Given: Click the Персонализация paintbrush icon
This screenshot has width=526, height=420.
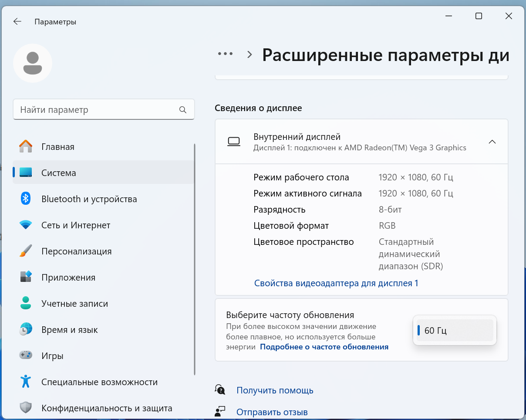Looking at the screenshot, I should point(26,251).
